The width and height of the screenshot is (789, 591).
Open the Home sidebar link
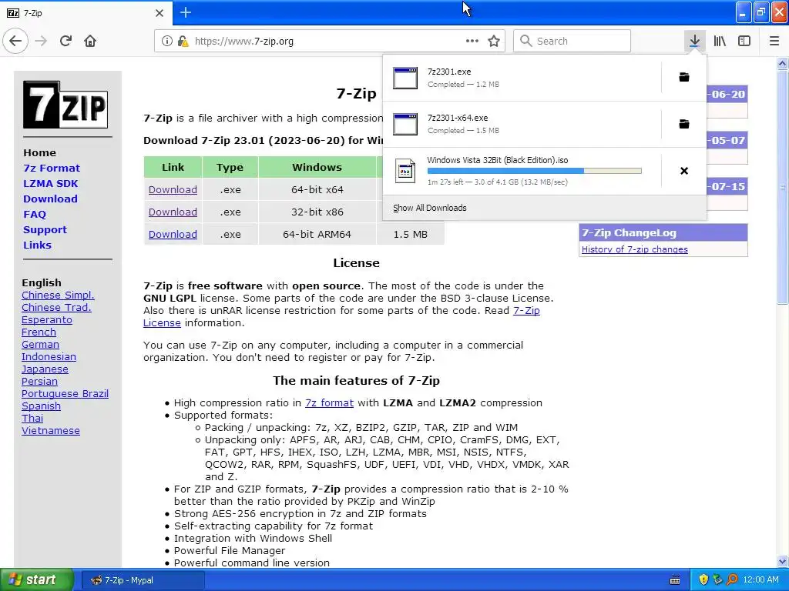pyautogui.click(x=39, y=153)
